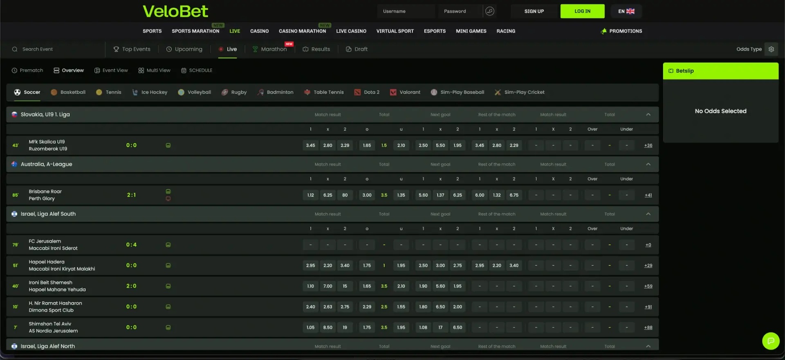Image resolution: width=785 pixels, height=360 pixels.
Task: Open the CASINO menu item
Action: point(259,31)
